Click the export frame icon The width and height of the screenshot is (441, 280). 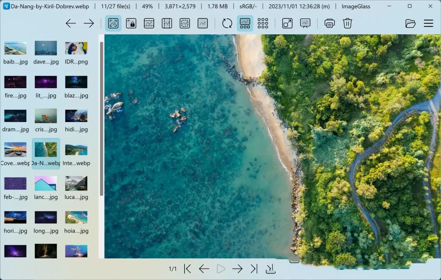[x=271, y=269]
